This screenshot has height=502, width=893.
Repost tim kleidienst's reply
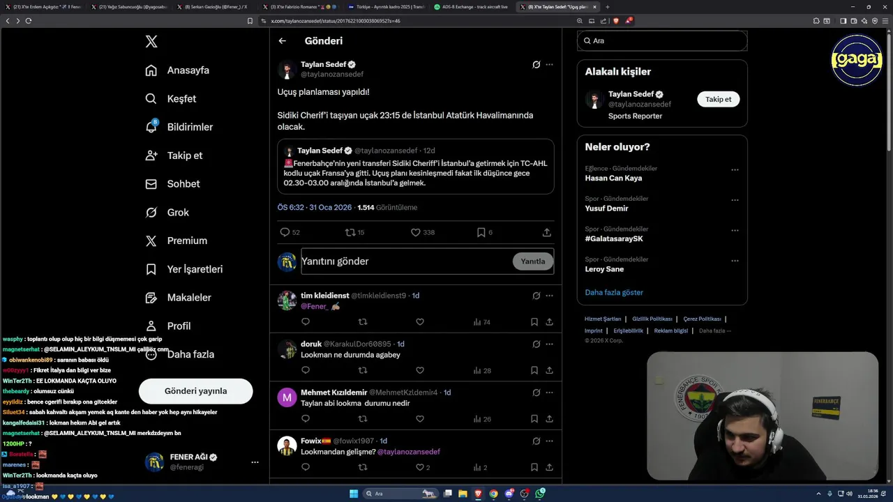coord(362,322)
